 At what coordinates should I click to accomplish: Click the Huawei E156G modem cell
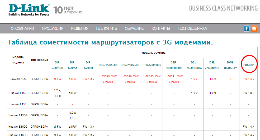coord(18,115)
